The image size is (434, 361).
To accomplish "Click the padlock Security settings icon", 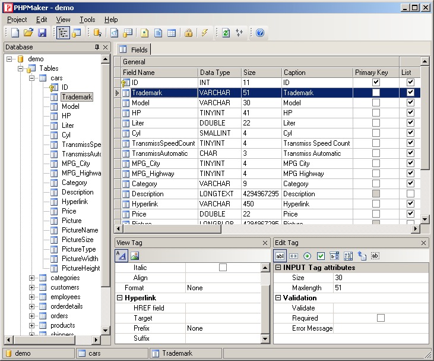I will [188, 33].
